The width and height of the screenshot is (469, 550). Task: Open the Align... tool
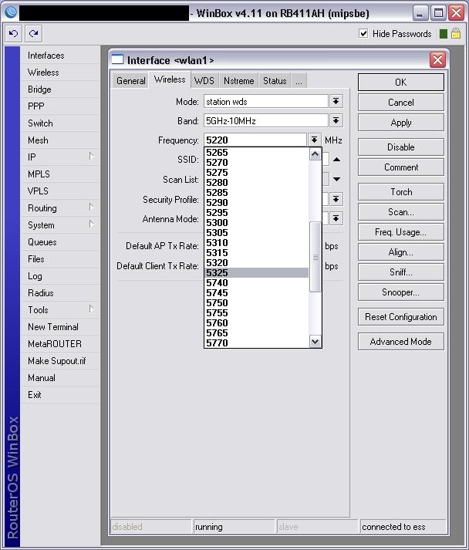[401, 252]
